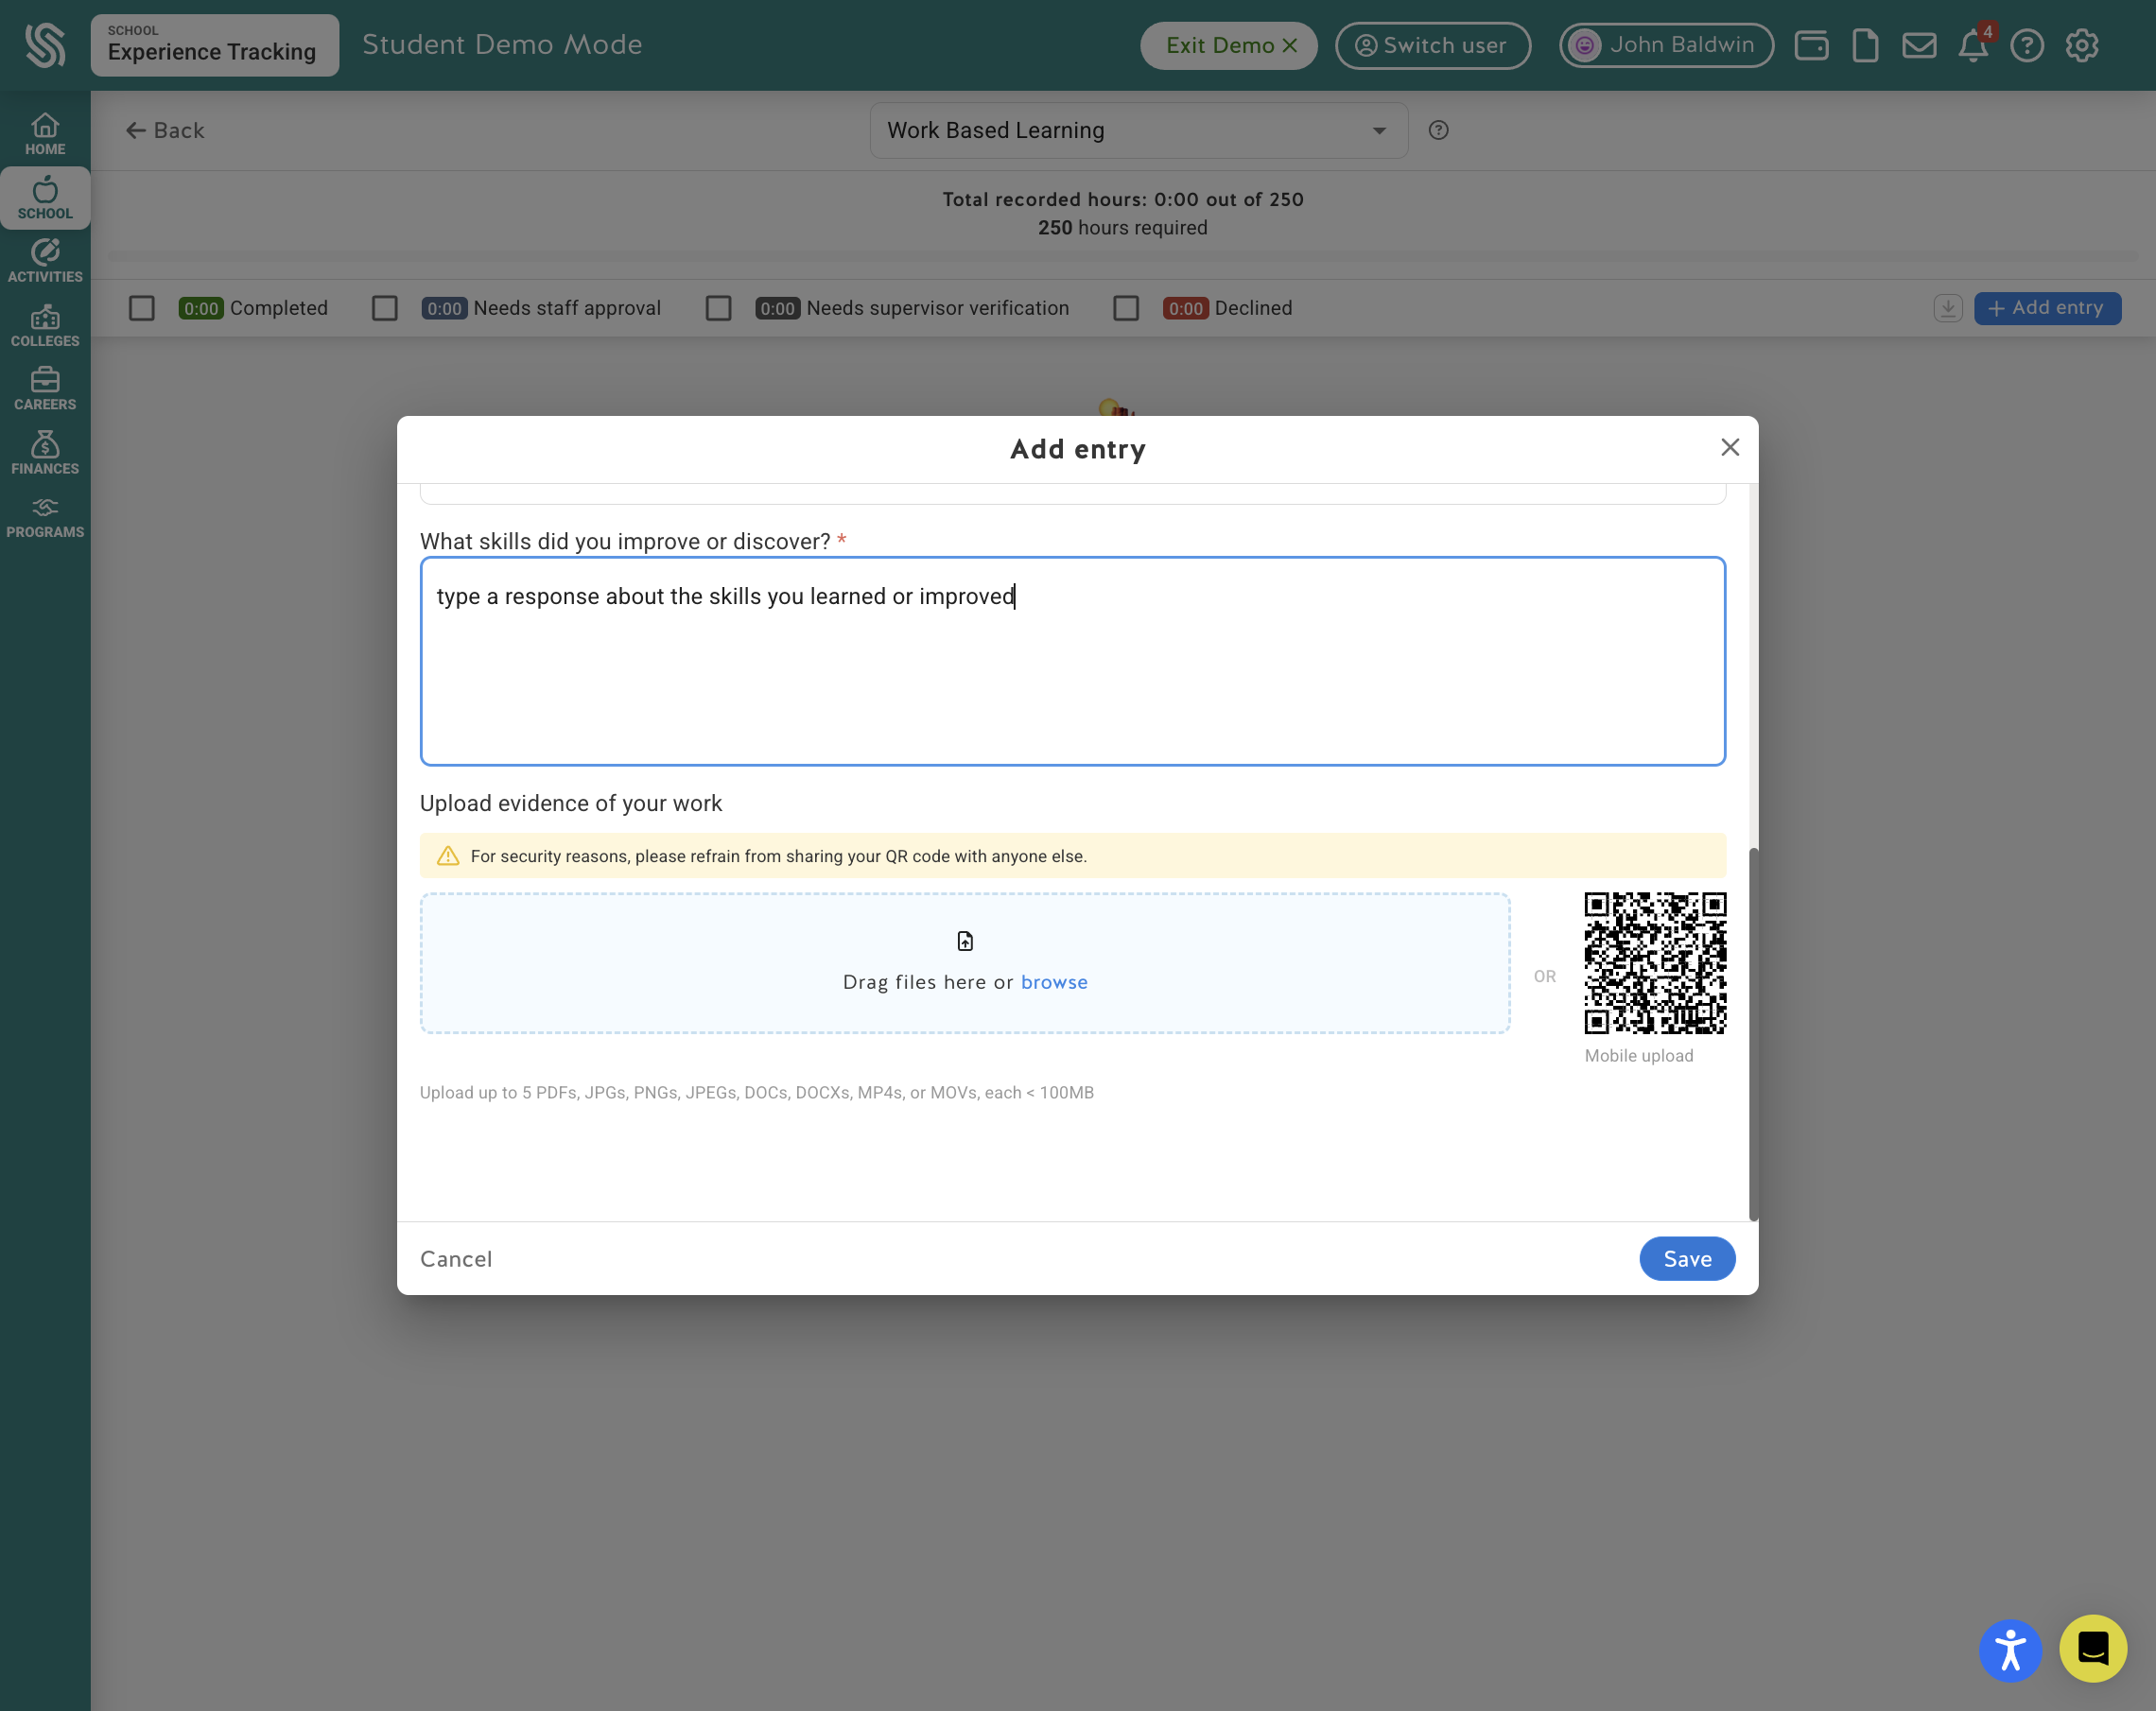Viewport: 2156px width, 1711px height.
Task: Save the new entry
Action: click(x=1687, y=1258)
